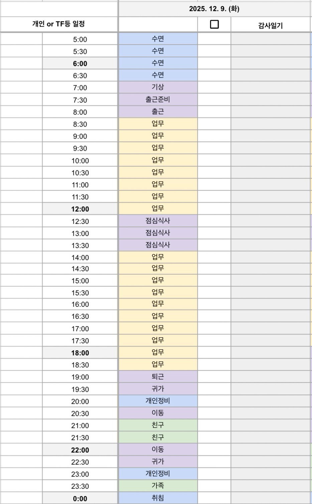Click the 퇴근 cell at 19:00
Viewport: 312px width, 504px height.
click(158, 377)
